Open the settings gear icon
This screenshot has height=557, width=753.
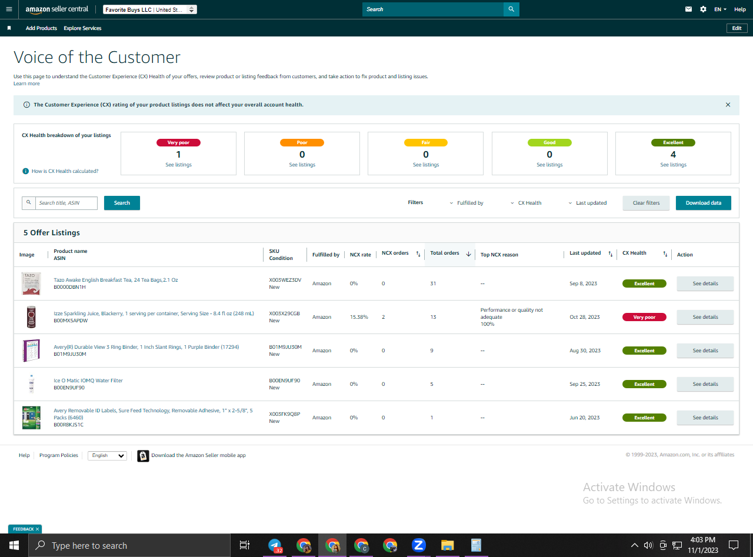click(x=704, y=9)
